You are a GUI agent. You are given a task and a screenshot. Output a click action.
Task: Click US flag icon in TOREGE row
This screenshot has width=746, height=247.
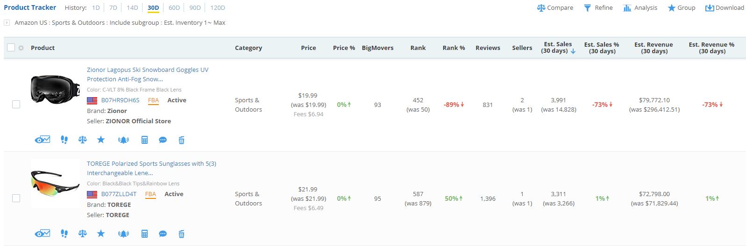(92, 194)
